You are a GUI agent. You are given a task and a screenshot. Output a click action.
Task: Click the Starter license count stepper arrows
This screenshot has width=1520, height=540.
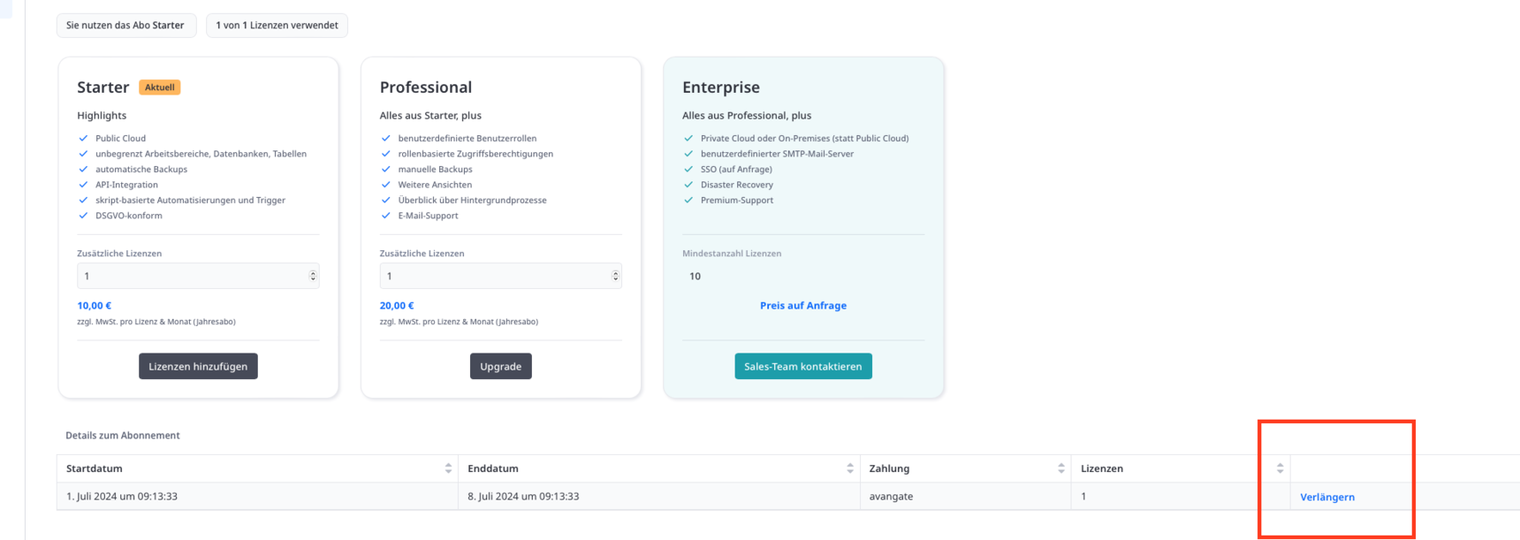(313, 276)
